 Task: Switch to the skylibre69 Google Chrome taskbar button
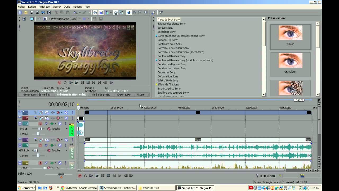[79, 188]
